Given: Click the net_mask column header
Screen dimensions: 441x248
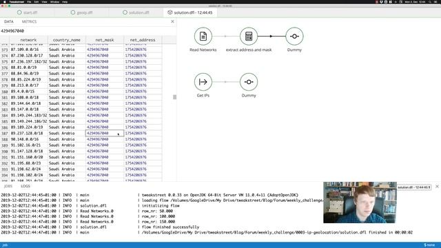Looking at the screenshot, I should coord(105,40).
